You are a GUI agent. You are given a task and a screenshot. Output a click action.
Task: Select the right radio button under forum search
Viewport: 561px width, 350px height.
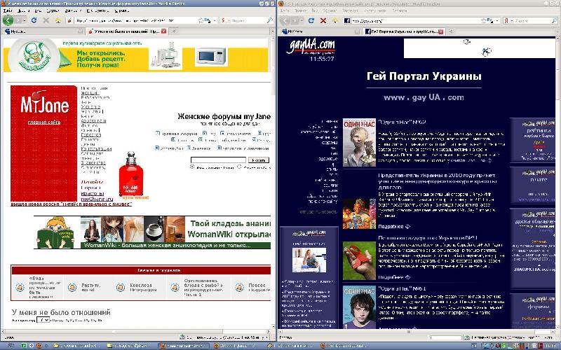[x=239, y=167]
